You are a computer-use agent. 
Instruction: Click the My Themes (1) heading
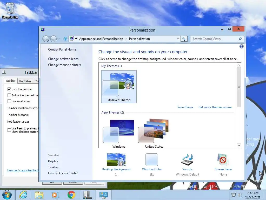(111, 66)
